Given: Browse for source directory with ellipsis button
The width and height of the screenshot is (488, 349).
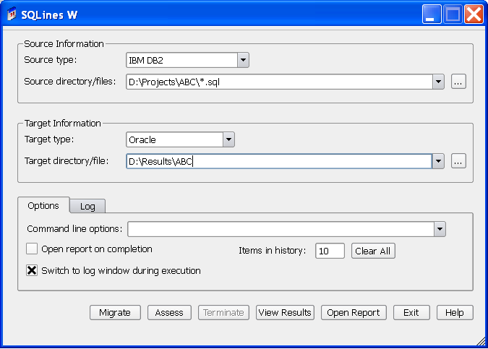Looking at the screenshot, I should coord(458,82).
